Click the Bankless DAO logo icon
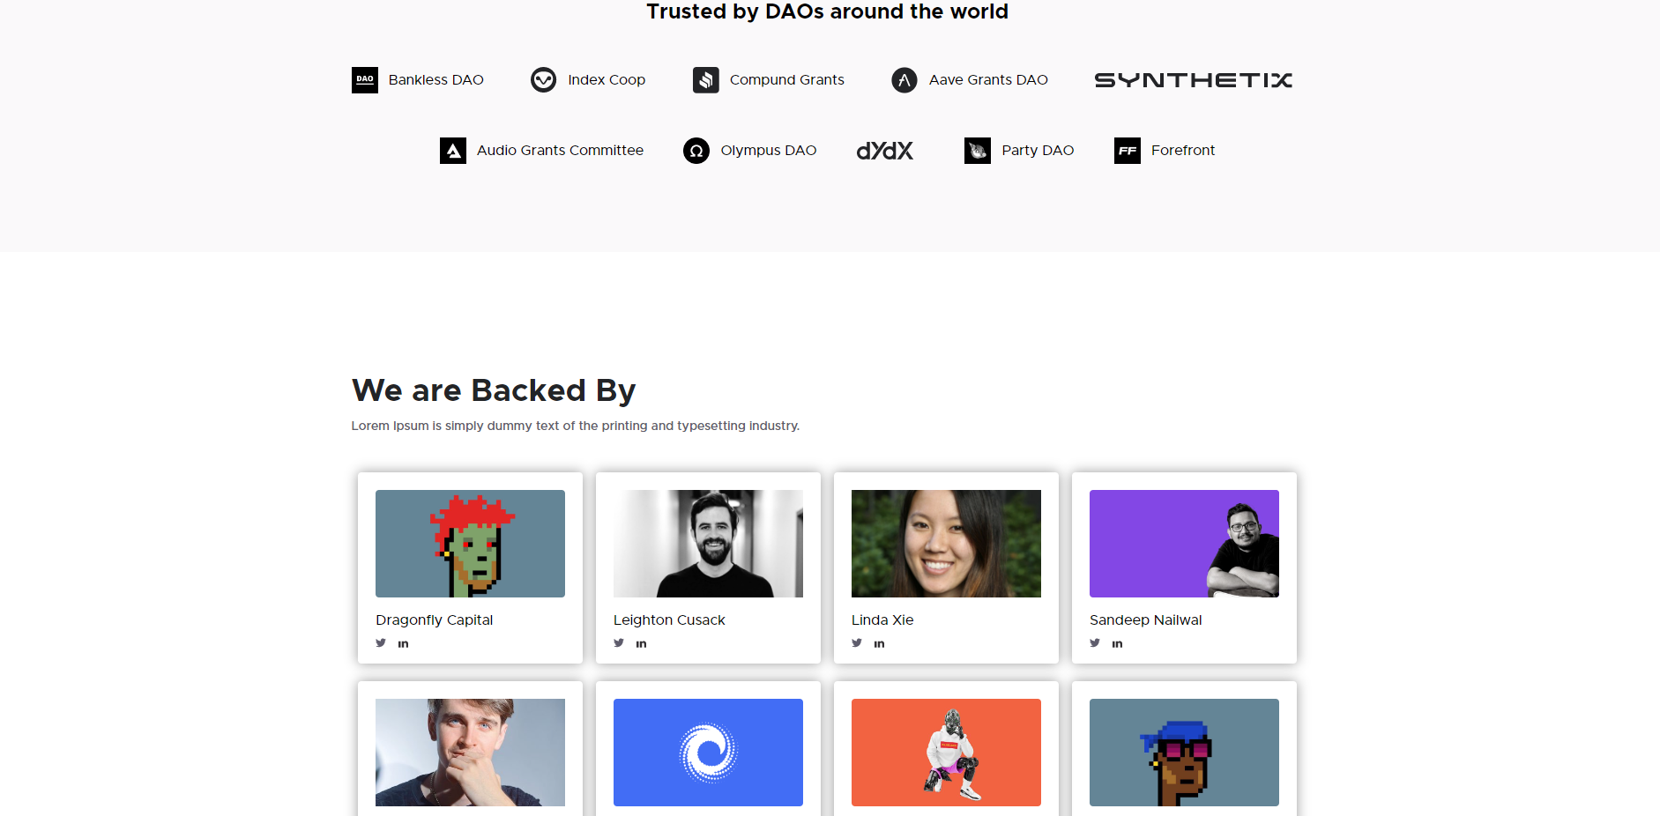Image resolution: width=1660 pixels, height=816 pixels. [x=365, y=80]
